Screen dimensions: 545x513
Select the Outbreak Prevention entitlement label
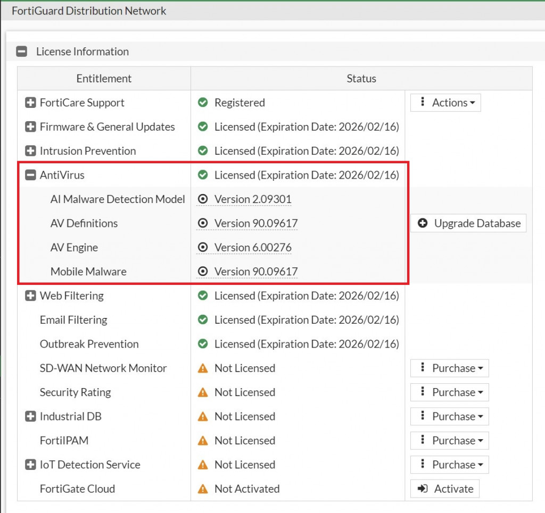(89, 344)
